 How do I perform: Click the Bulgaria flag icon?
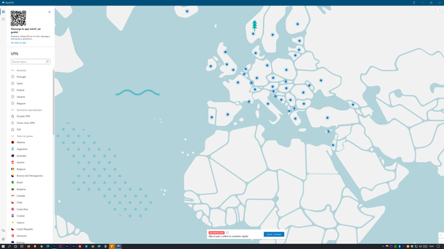[12, 189]
